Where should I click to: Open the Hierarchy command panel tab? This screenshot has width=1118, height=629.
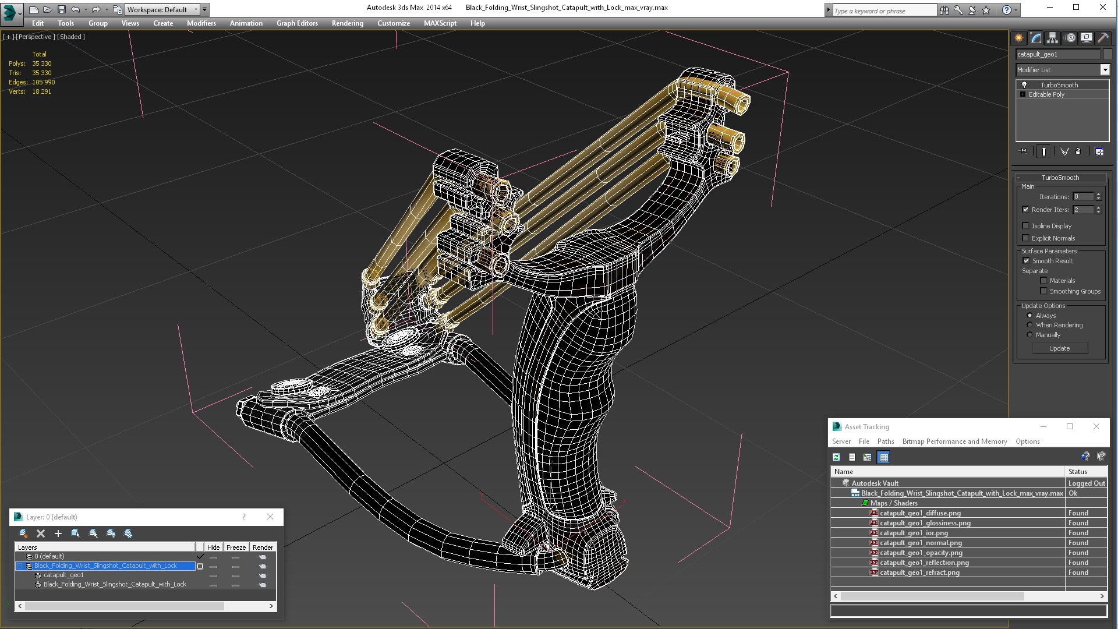click(x=1052, y=38)
